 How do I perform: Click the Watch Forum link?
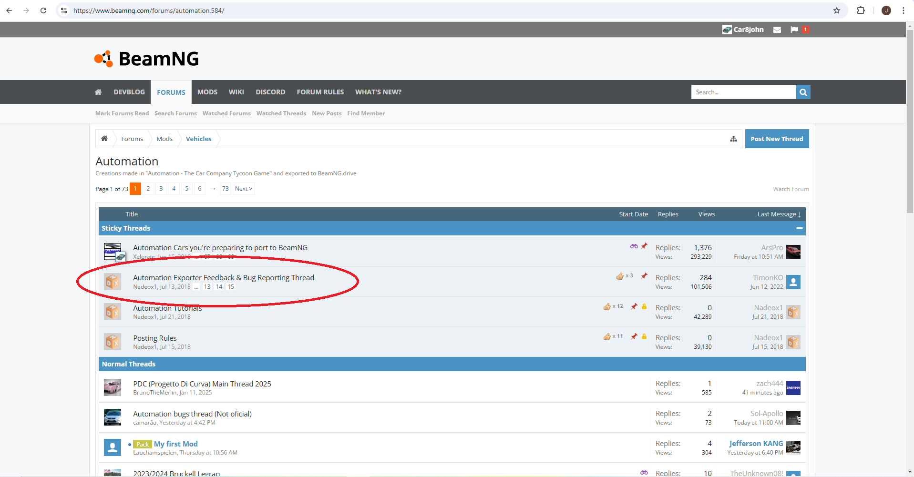pyautogui.click(x=791, y=189)
